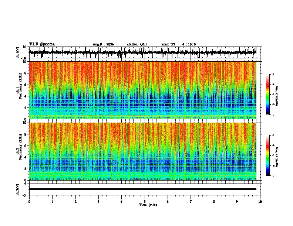
Task: Click the ch.1 'Frequency (kHz)' axis label
Action: pos(20,86)
